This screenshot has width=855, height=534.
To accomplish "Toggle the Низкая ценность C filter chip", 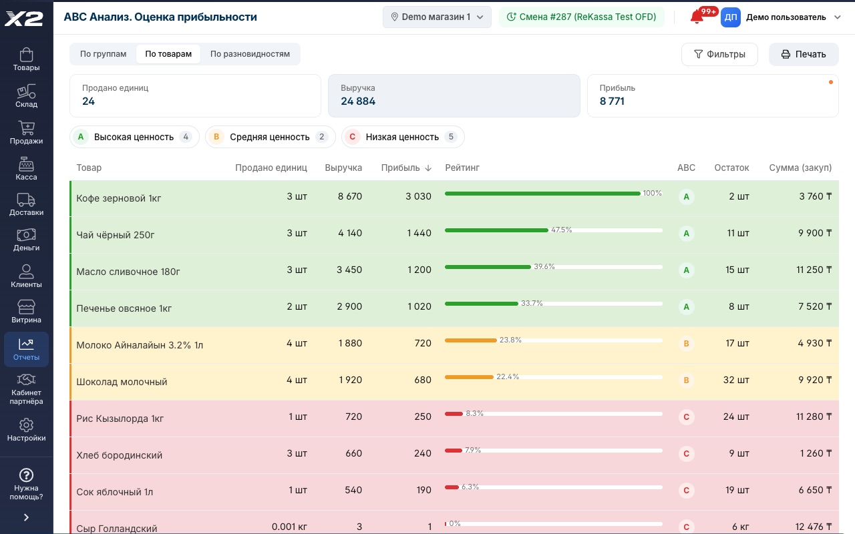I will [x=403, y=137].
